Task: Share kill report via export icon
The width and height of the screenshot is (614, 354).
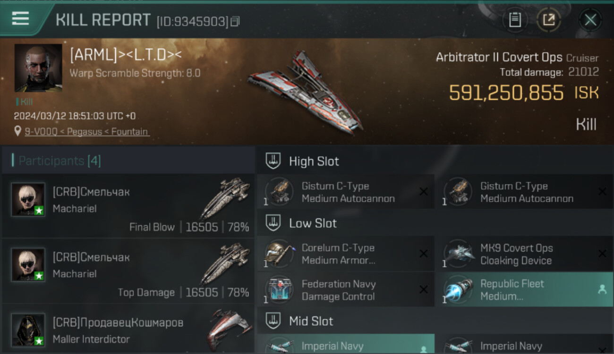Action: 548,20
